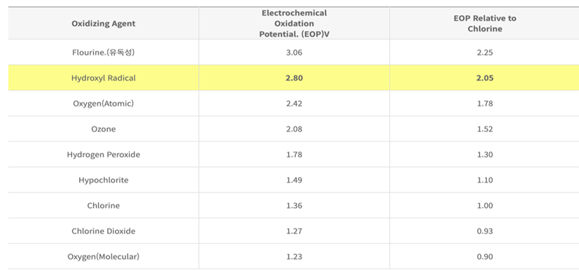Select the Oxygen(Atomic) cell

[x=103, y=103]
